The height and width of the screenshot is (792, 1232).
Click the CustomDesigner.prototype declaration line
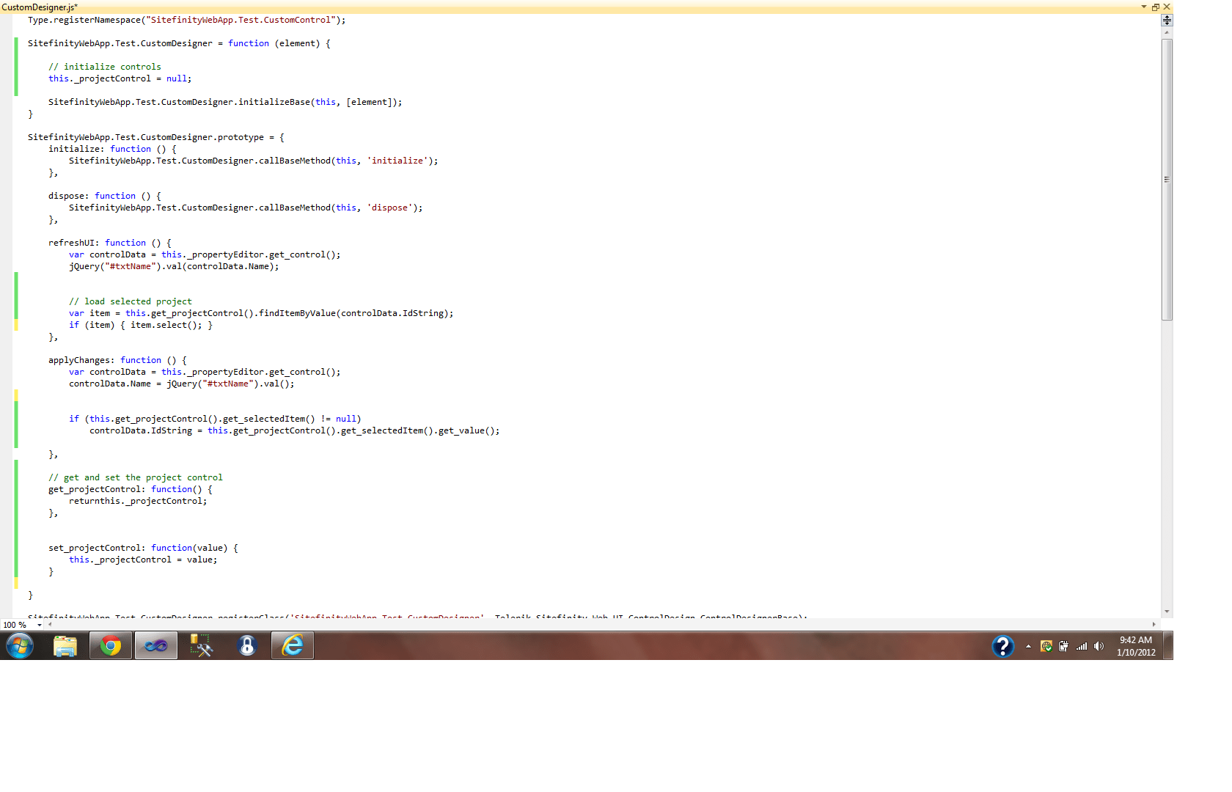156,137
